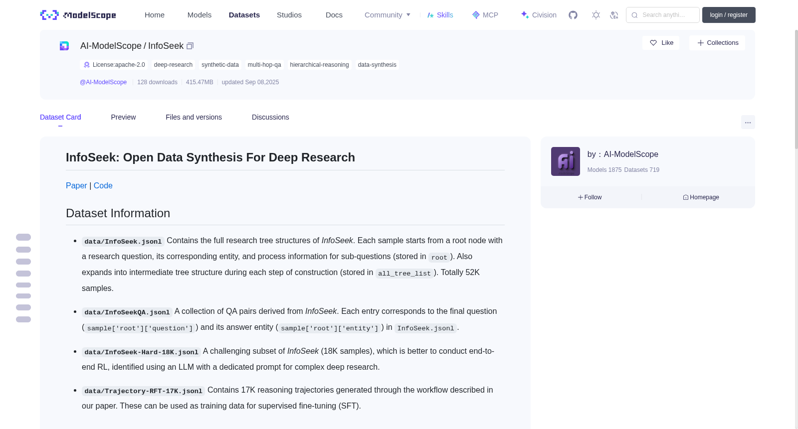Click the "Datasets 719" count
Image resolution: width=798 pixels, height=429 pixels.
pos(642,170)
